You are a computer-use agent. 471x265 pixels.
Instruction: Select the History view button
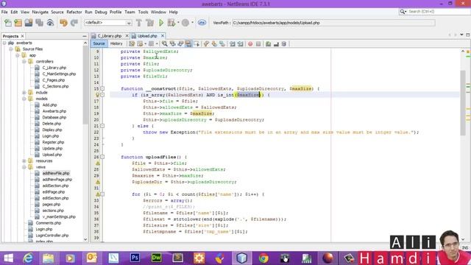pyautogui.click(x=116, y=43)
